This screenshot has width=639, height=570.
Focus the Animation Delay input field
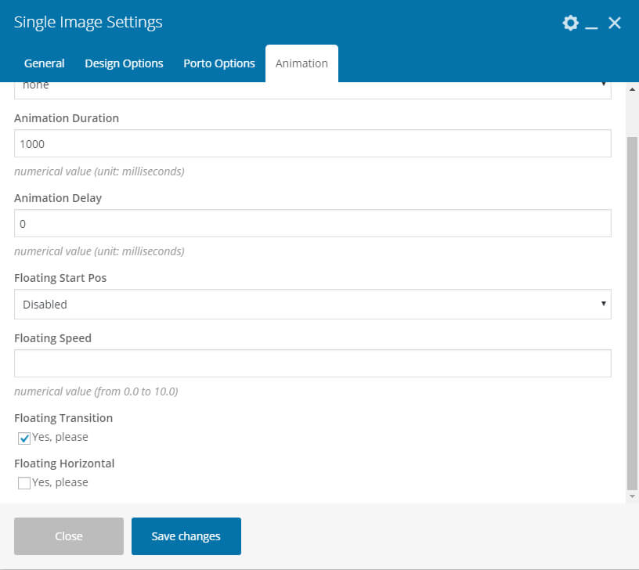pyautogui.click(x=312, y=224)
